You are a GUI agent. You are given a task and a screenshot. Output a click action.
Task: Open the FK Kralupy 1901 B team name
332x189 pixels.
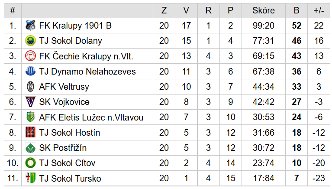click(x=75, y=26)
